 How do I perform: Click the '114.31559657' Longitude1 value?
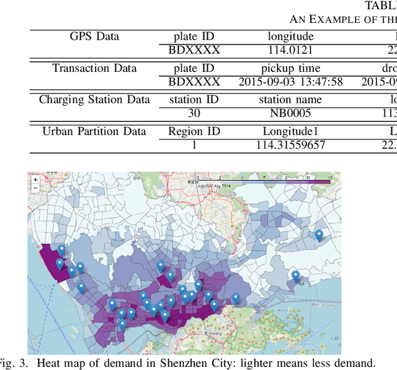coord(291,145)
